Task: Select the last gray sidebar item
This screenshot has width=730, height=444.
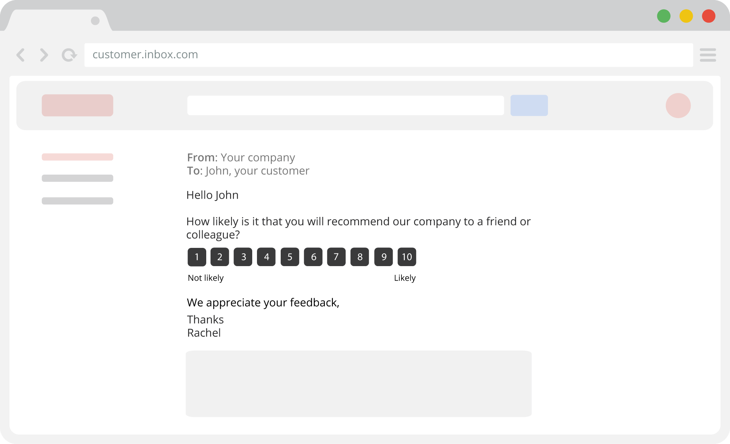Action: (x=77, y=201)
